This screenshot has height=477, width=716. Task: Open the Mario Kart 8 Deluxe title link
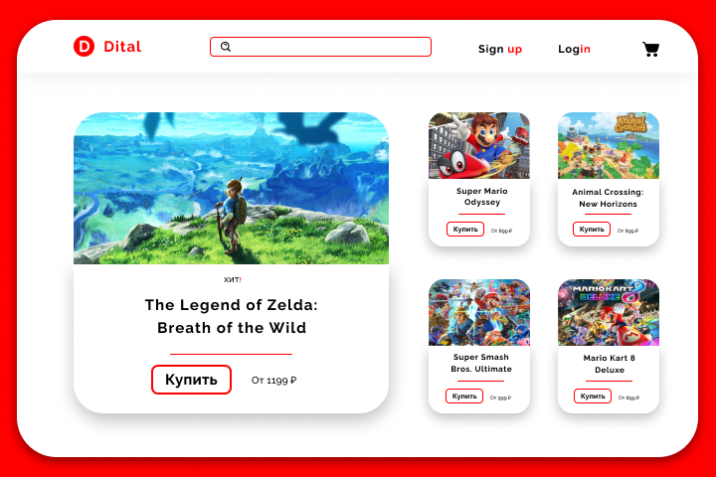610,364
